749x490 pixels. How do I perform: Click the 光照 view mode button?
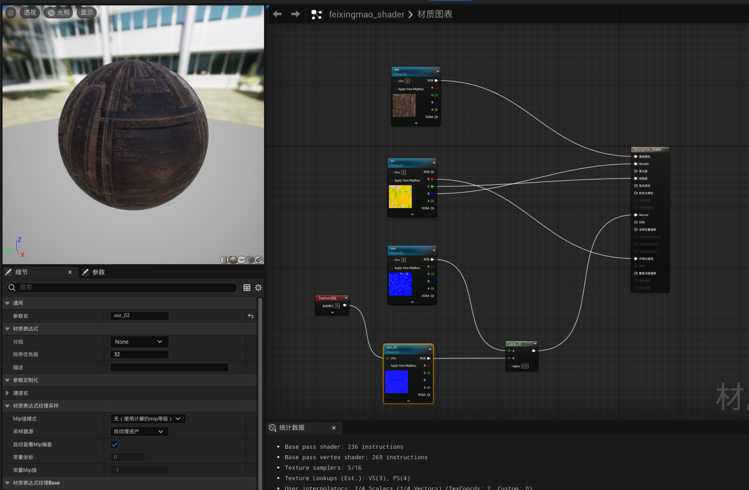(59, 13)
